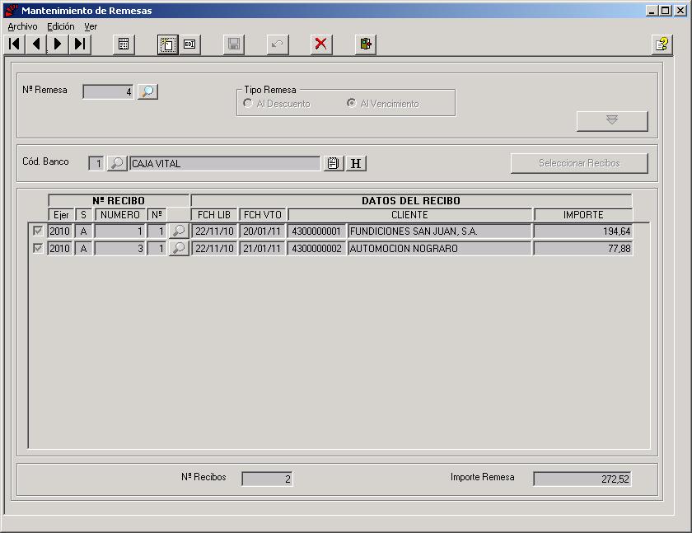Click the CLIENTE column header
The height and width of the screenshot is (533, 692).
click(x=410, y=215)
